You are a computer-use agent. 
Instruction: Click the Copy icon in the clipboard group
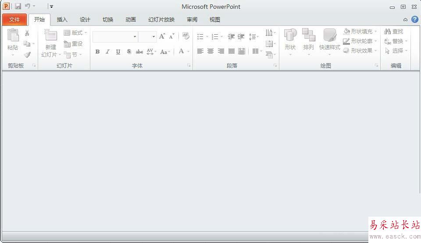tap(27, 44)
